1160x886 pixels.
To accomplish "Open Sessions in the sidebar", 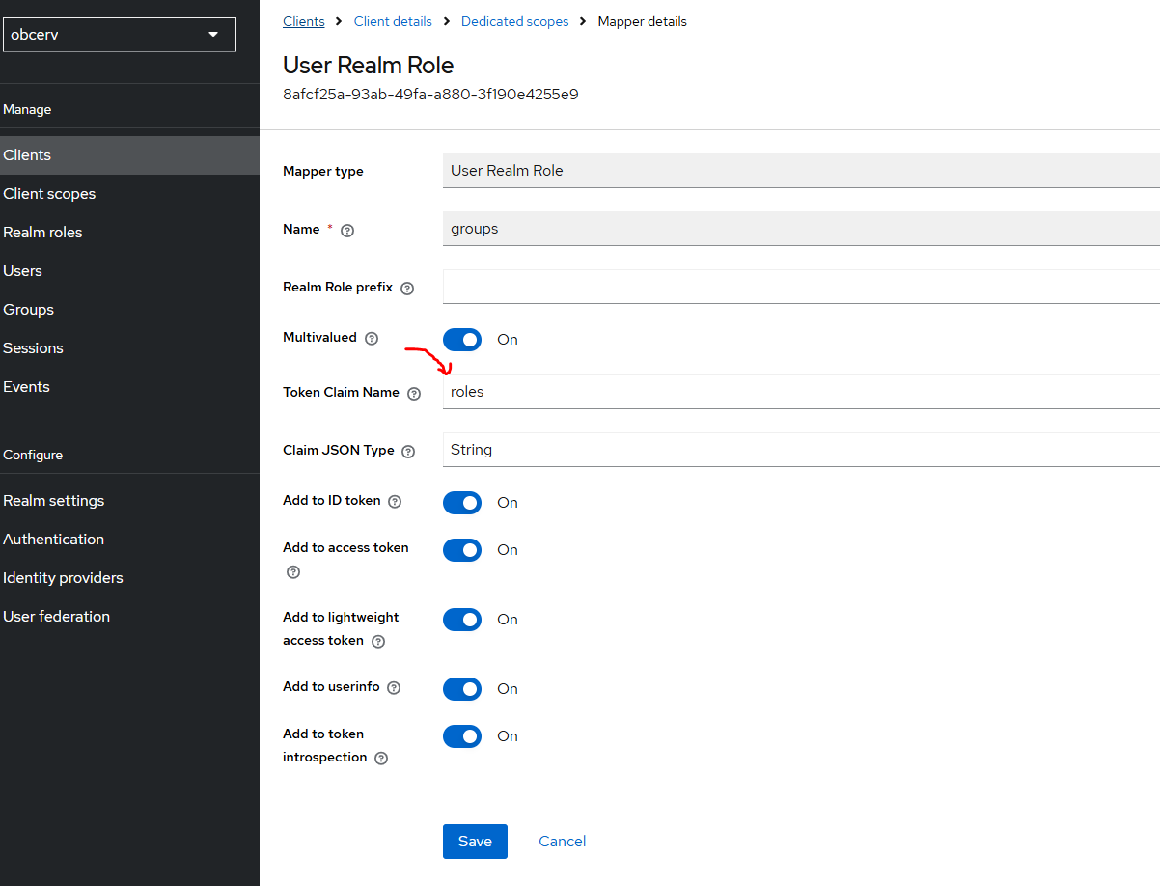I will click(x=129, y=348).
